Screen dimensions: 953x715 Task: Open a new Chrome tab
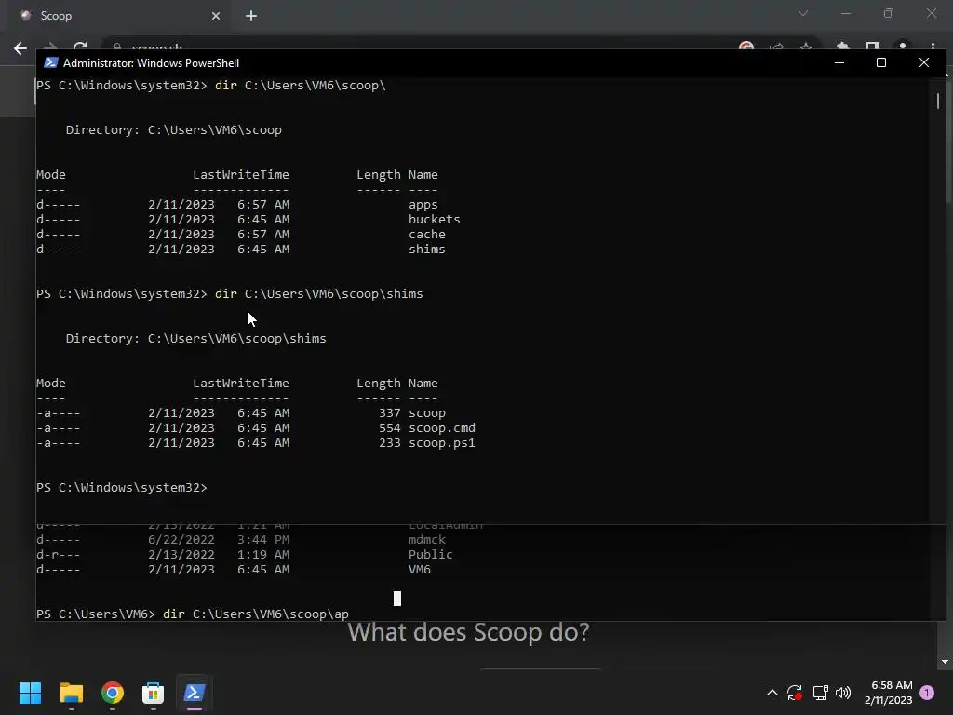(x=251, y=16)
